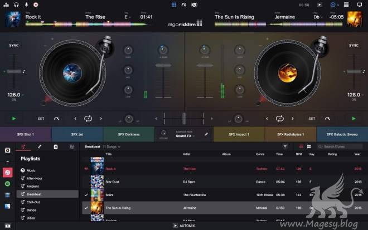
Task: Select the playlists tab in library
Action: pos(23,147)
